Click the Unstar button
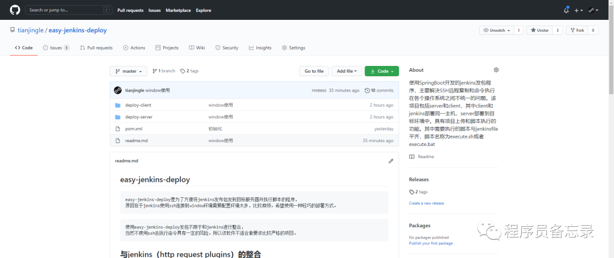614x258 pixels. pos(539,30)
